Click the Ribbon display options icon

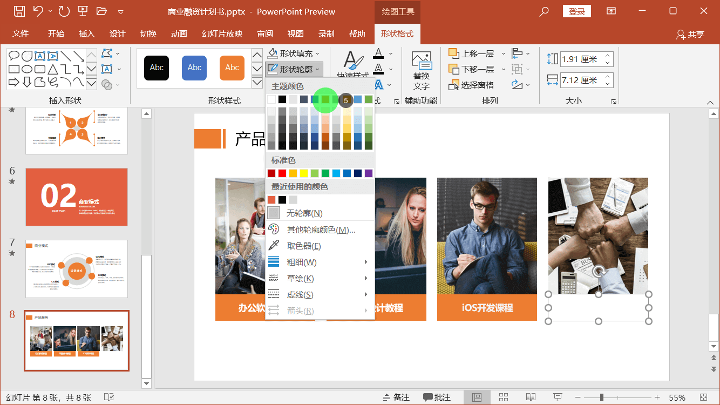[611, 11]
